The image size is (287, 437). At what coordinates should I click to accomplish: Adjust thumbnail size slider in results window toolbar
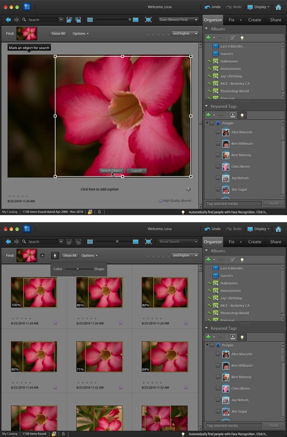coord(117,241)
